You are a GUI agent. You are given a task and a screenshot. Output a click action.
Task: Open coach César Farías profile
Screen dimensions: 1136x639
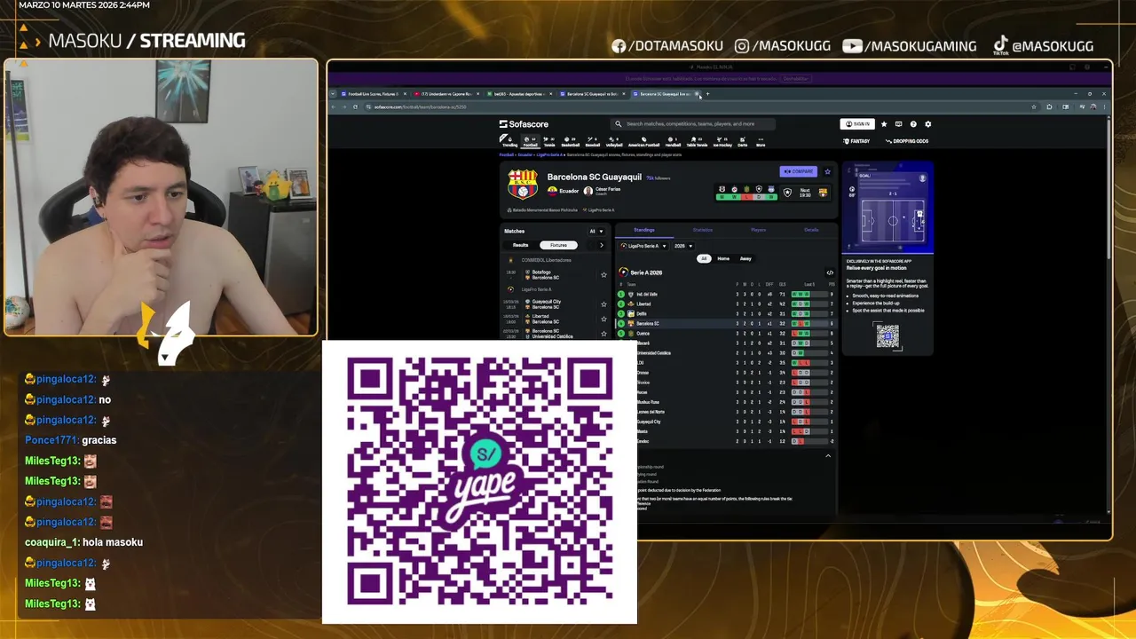pos(602,191)
